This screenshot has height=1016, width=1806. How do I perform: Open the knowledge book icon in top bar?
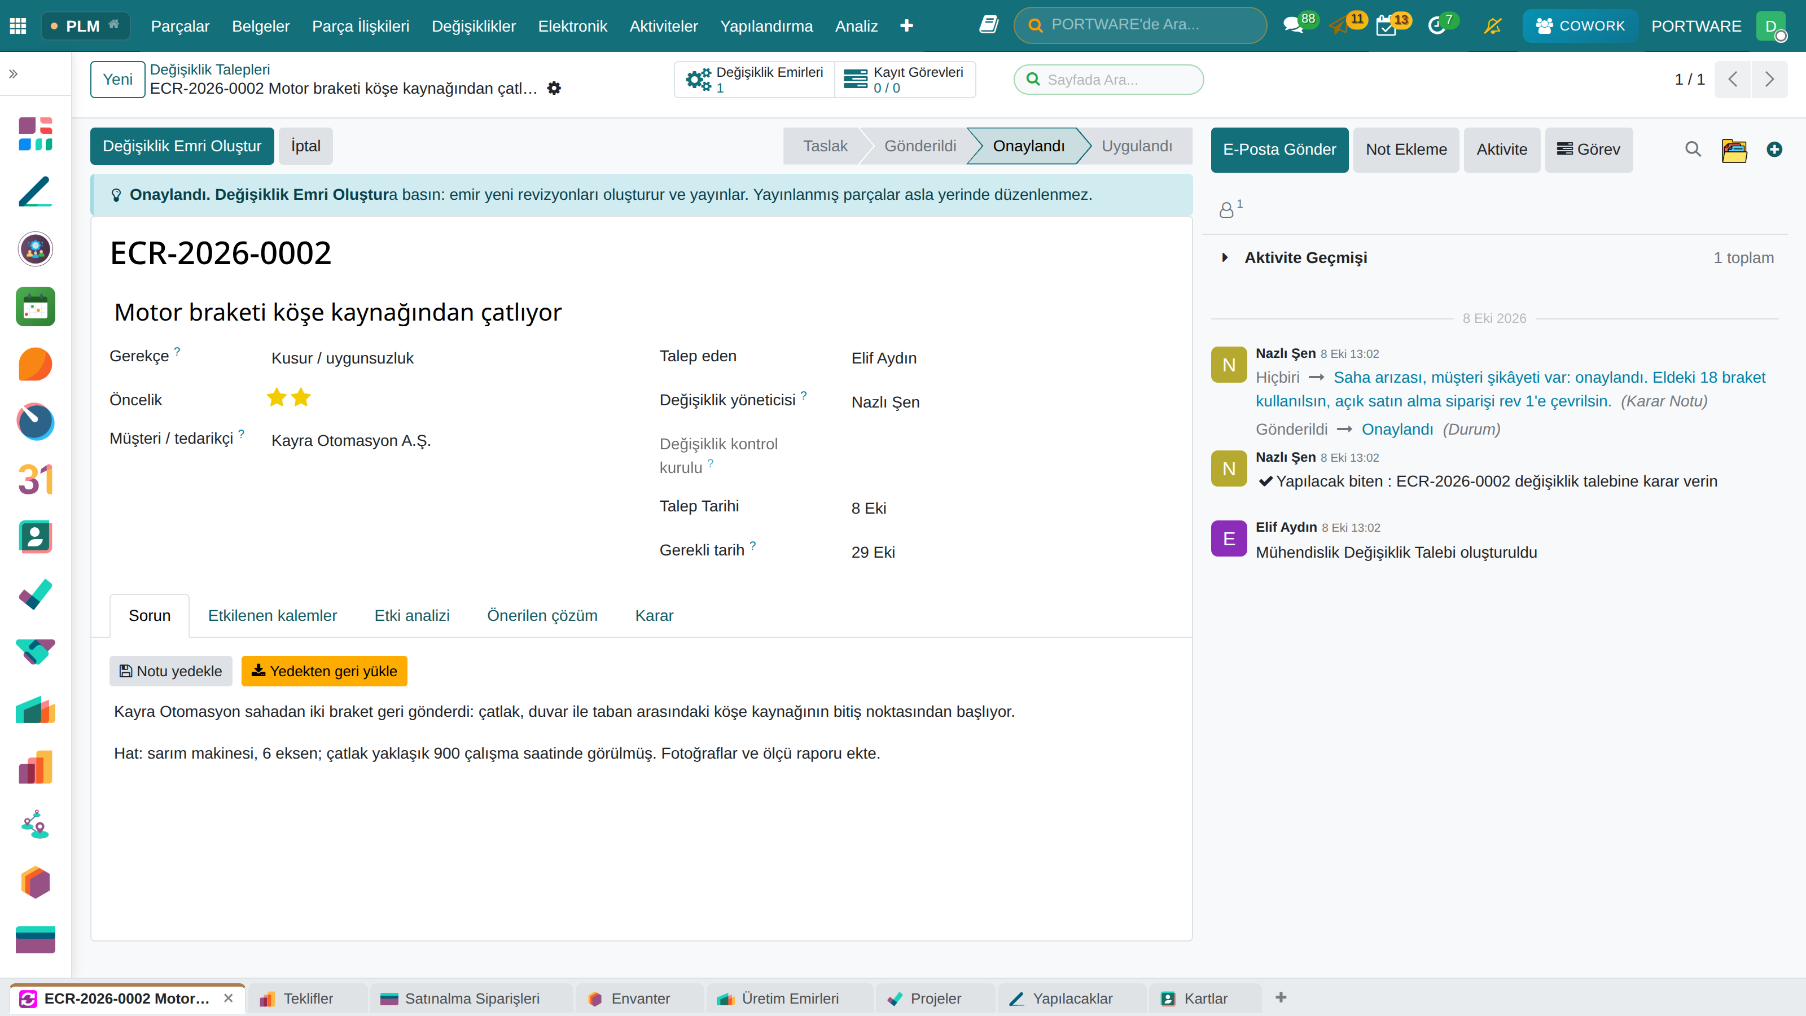point(989,25)
